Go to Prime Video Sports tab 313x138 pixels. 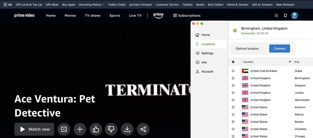point(115,16)
